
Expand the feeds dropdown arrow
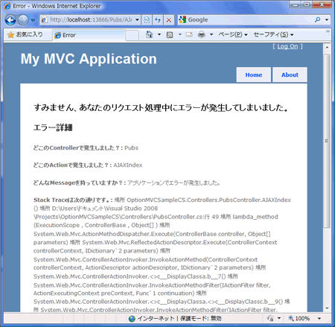[x=180, y=34]
